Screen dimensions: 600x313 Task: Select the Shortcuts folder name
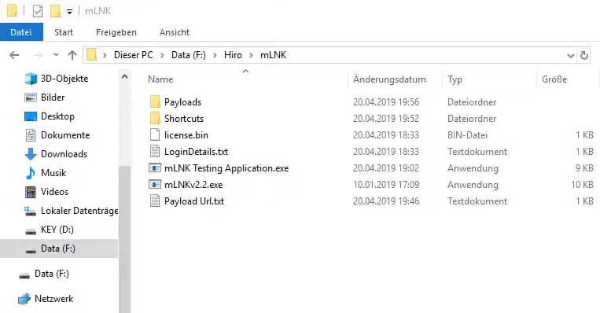[184, 119]
